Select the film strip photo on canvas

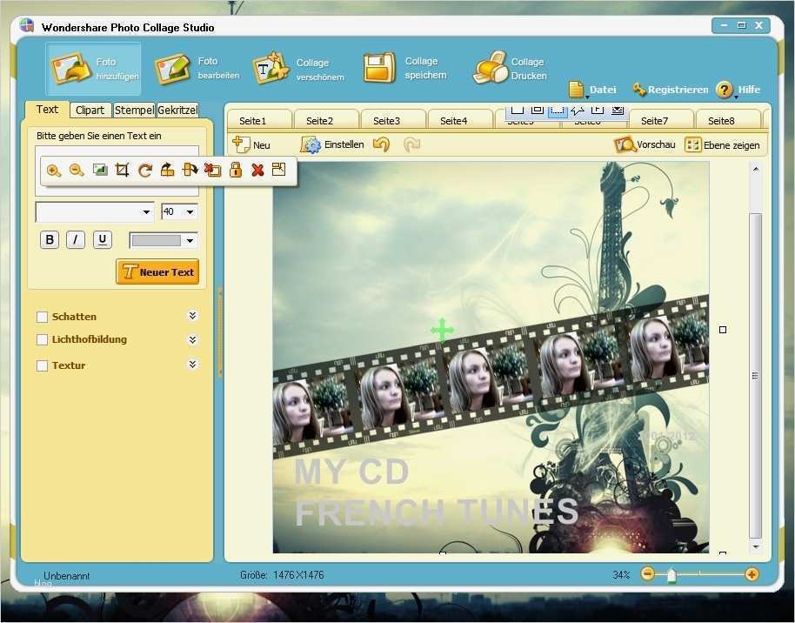click(x=491, y=377)
